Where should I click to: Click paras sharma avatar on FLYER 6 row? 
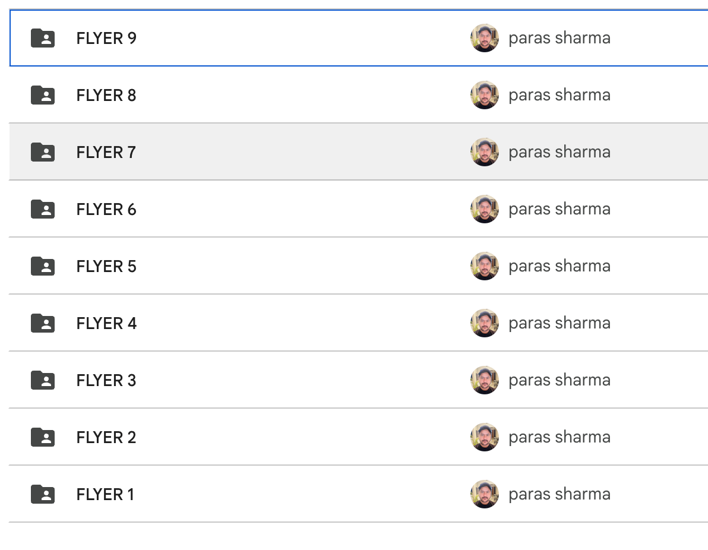(x=485, y=209)
